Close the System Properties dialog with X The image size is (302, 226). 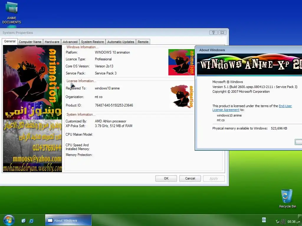(222, 32)
